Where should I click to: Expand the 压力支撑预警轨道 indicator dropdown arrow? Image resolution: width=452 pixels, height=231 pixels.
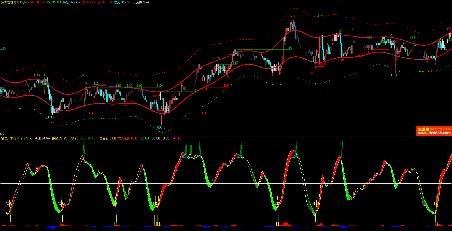pyautogui.click(x=27, y=3)
